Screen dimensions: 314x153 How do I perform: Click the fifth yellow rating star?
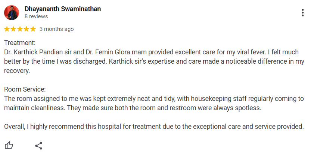pyautogui.click(x=33, y=29)
